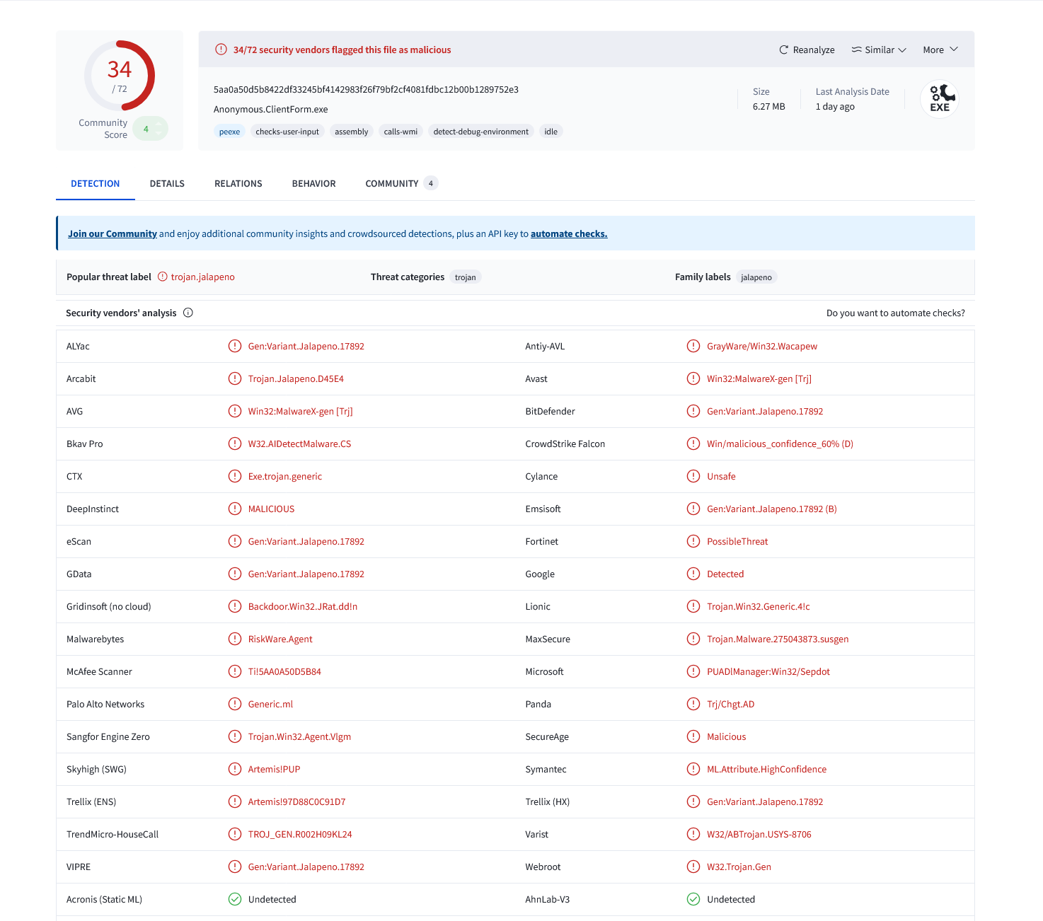
Task: Click the Acronis undetected checkmark icon
Action: (x=235, y=899)
